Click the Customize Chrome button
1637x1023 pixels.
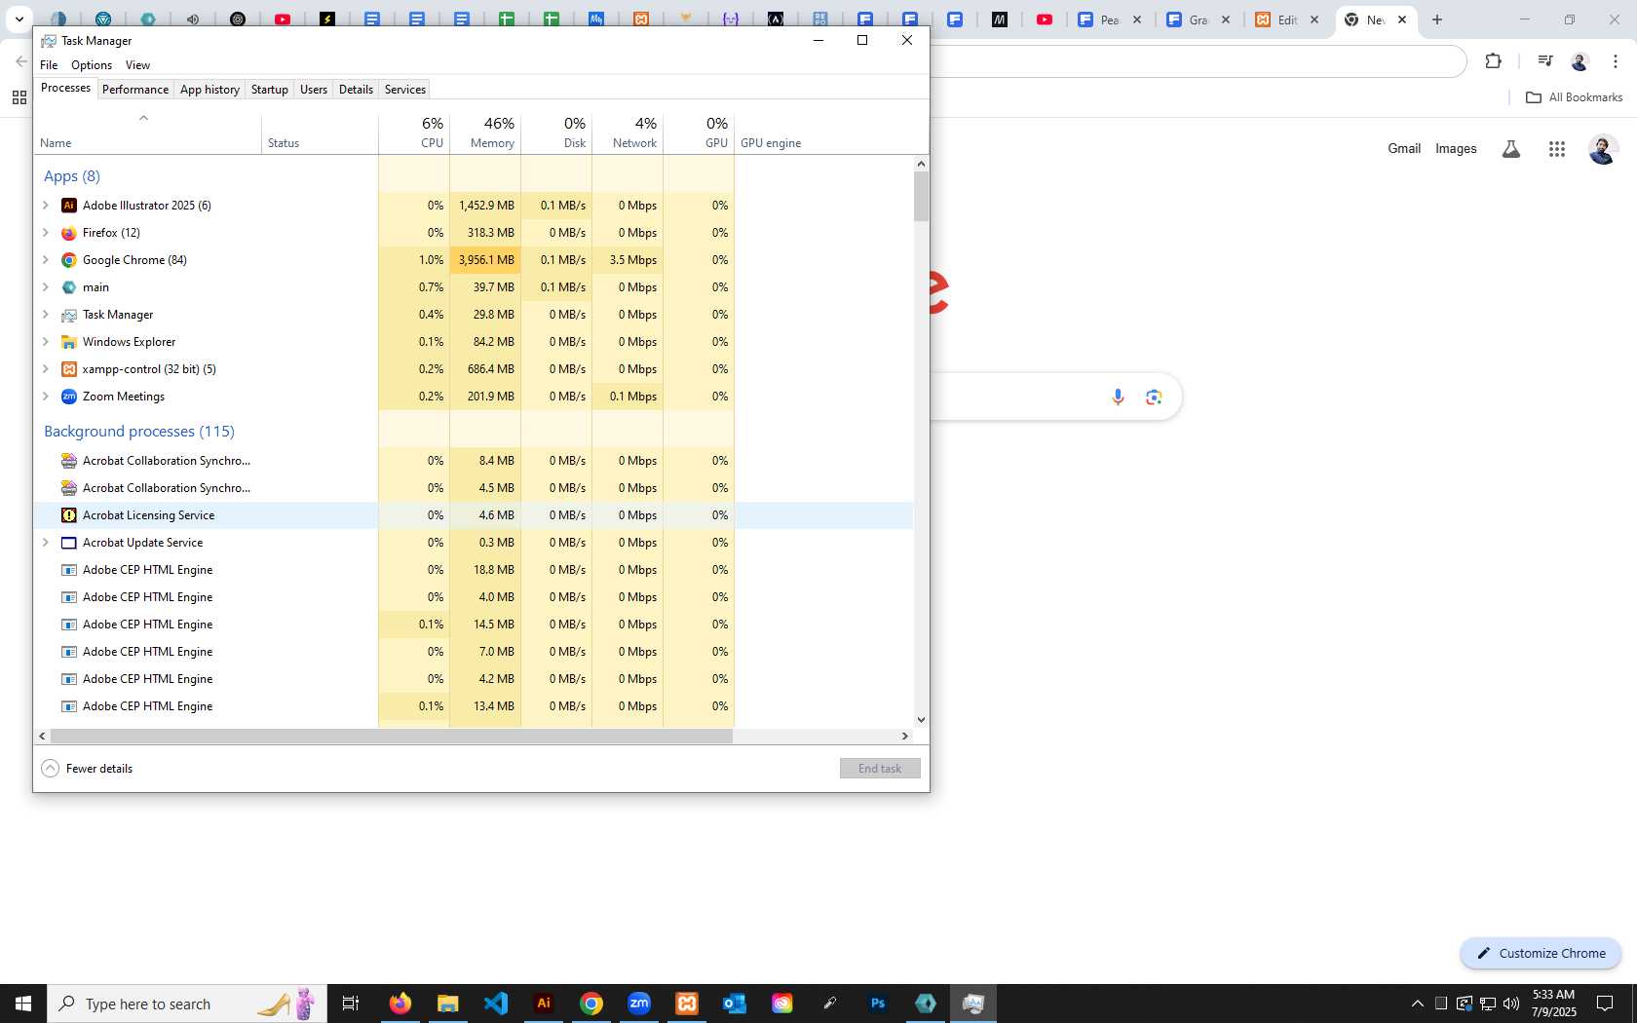coord(1541,954)
